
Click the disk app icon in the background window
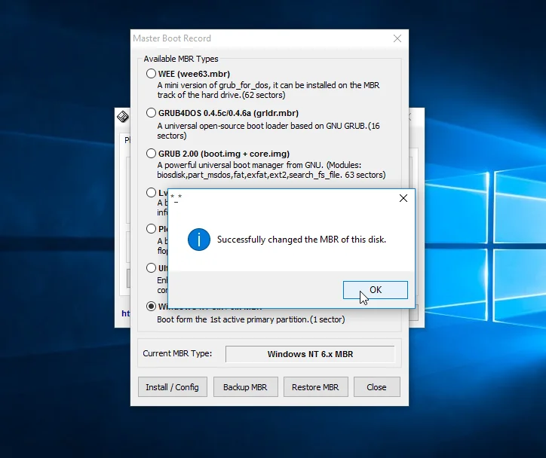123,117
